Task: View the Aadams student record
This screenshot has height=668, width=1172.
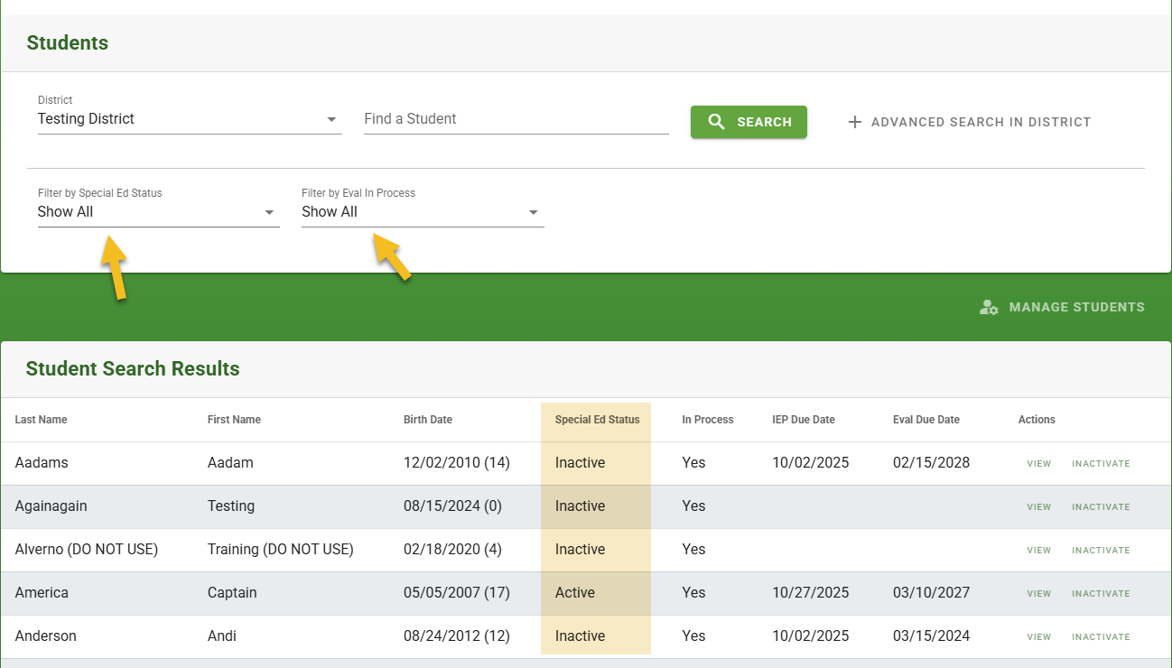Action: 1038,464
